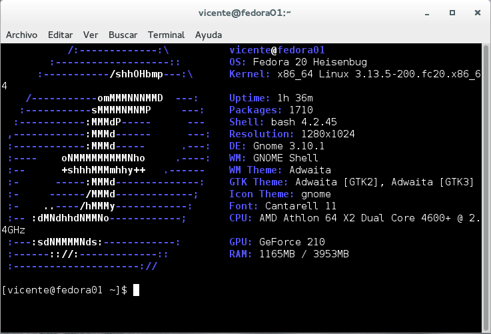Minimize the terminal window
The image size is (491, 334).
[x=427, y=13]
